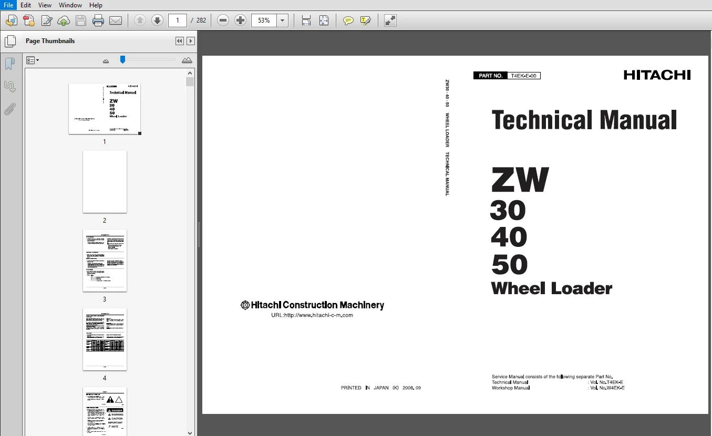
Task: Click the Fit One Full Page icon
Action: point(324,20)
